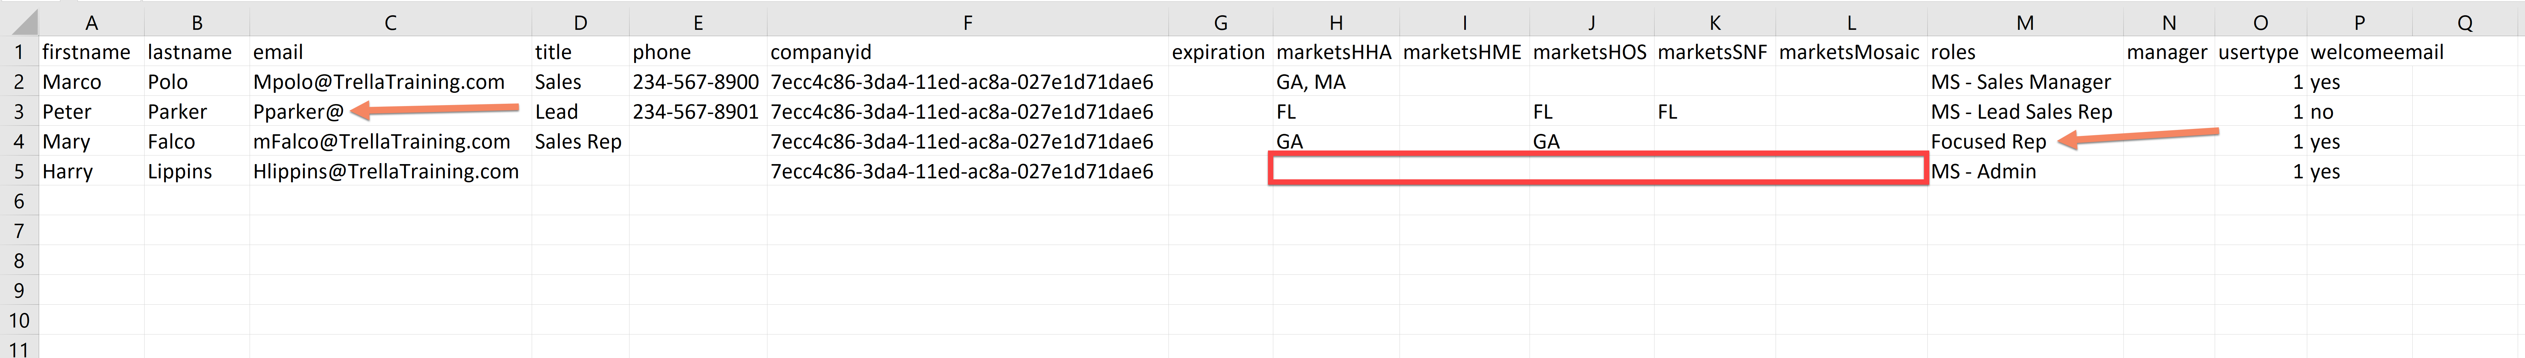Click the 'usertype' header cell
2525x358 pixels.
[2260, 52]
